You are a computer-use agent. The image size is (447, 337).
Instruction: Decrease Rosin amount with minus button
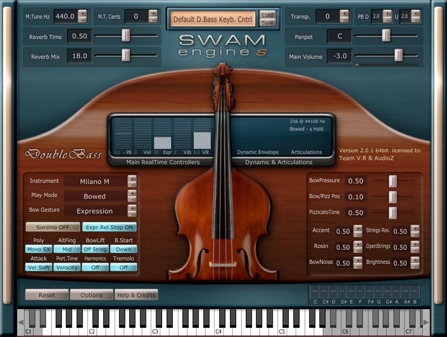[358, 250]
